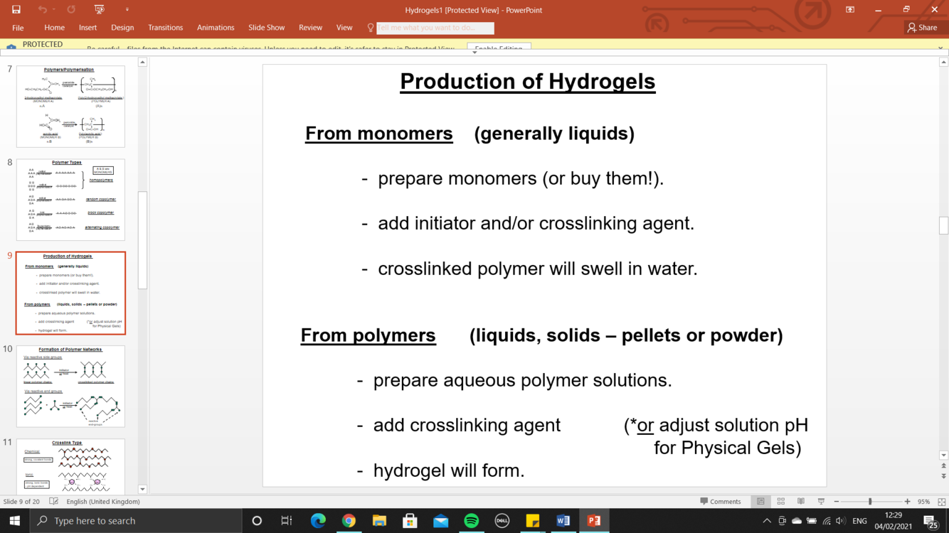Switch to Slide Sorter view icon

(x=780, y=502)
